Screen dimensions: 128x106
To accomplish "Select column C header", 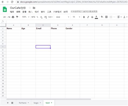I will click(x=43, y=25).
